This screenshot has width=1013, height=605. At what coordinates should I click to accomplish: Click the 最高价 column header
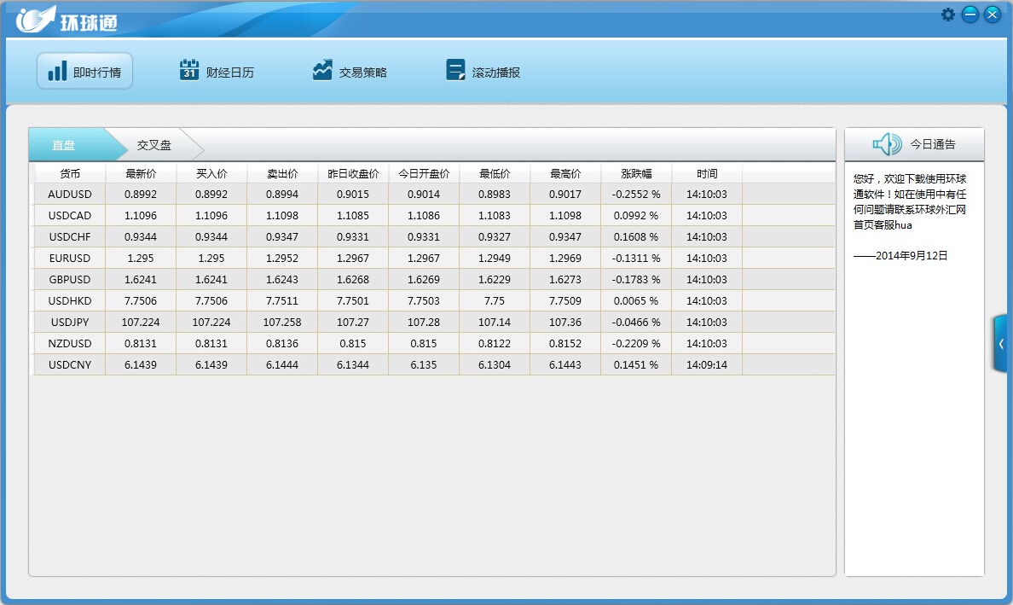click(565, 173)
